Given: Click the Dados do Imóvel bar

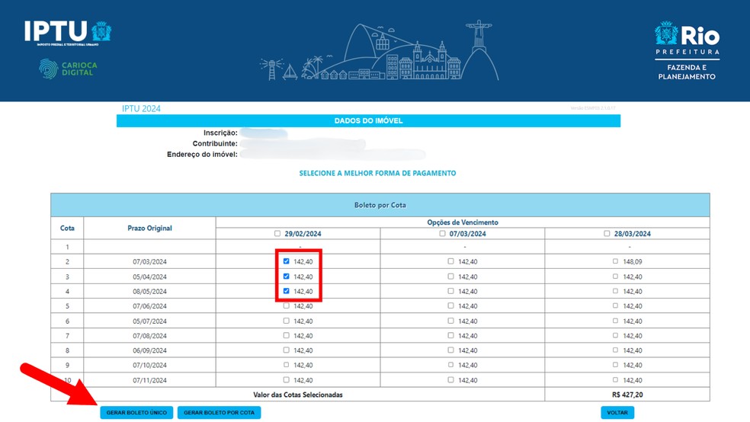Looking at the screenshot, I should [x=368, y=121].
